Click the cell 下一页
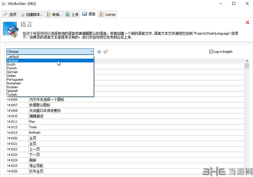This screenshot has width=253, height=177. 136,155
